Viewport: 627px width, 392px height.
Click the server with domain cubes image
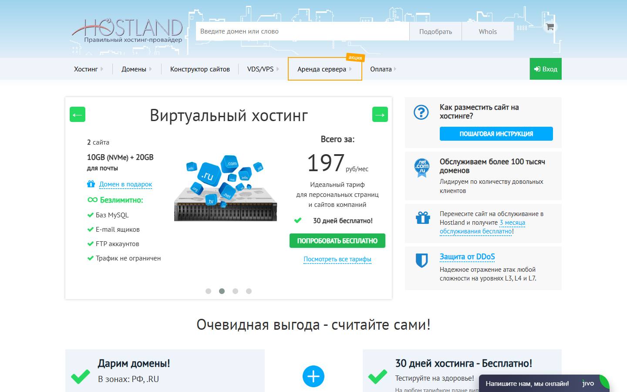(226, 188)
